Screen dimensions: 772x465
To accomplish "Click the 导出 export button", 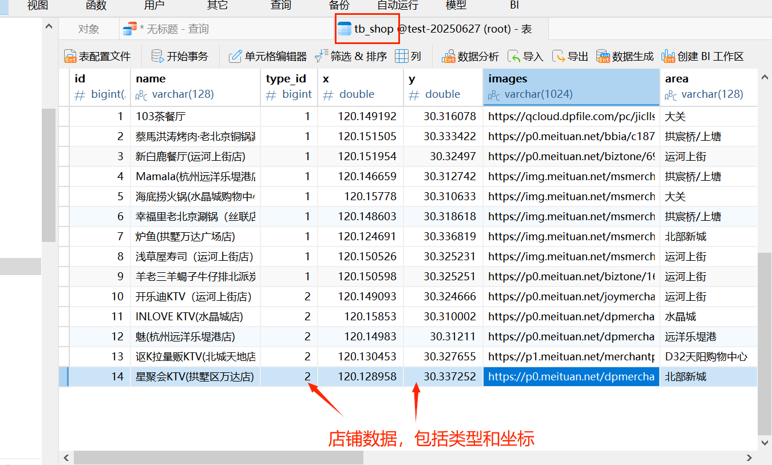I will pos(570,56).
